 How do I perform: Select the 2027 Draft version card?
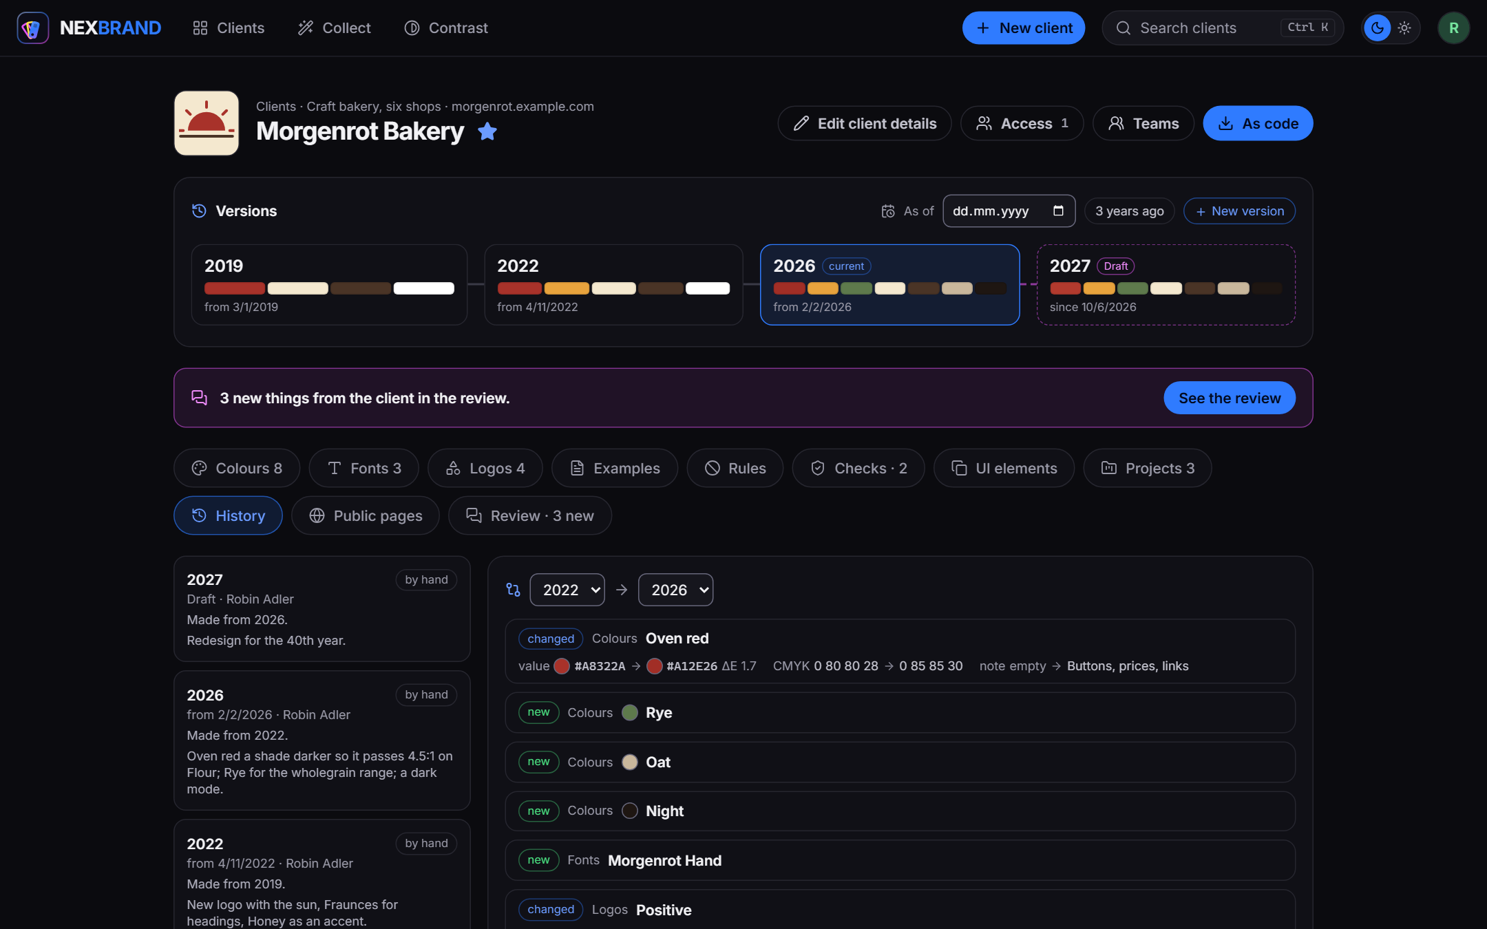pos(1166,284)
